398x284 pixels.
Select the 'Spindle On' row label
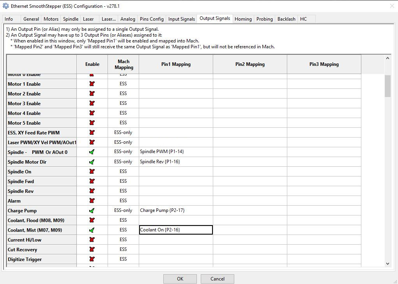(42, 171)
